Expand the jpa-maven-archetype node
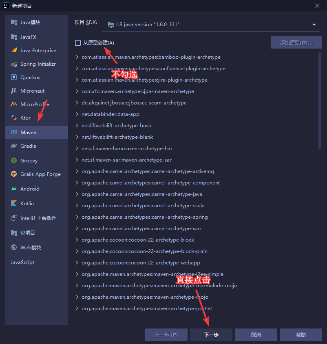 click(77, 91)
